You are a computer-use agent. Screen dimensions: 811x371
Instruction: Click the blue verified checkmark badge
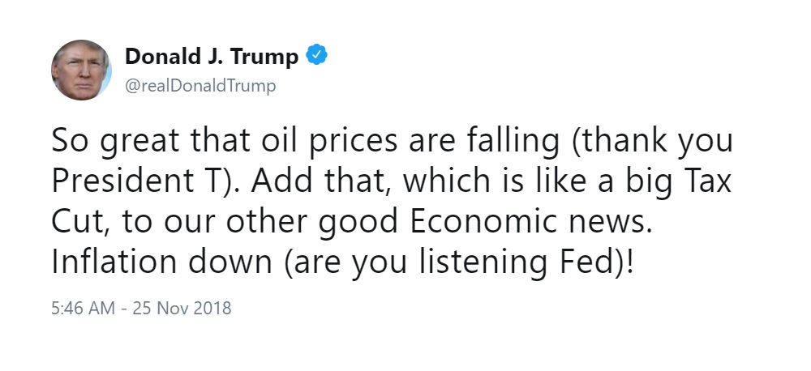pos(317,55)
